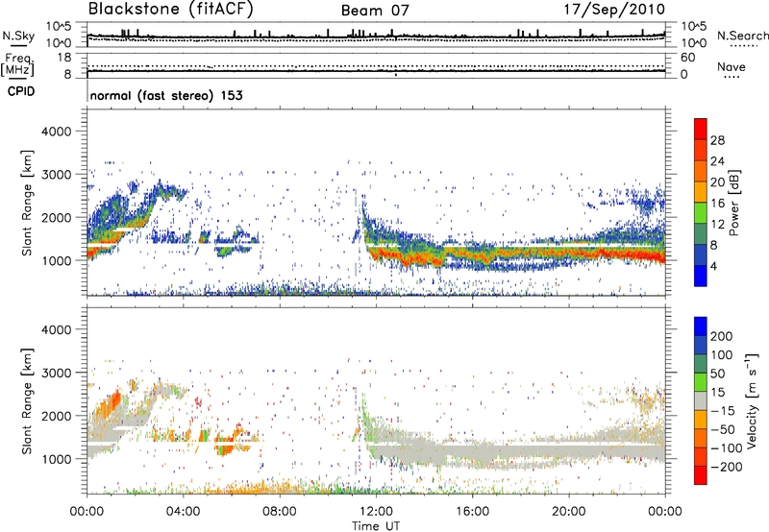This screenshot has height=532, width=769.
Task: Click the "08:00" time axis tick label
Action: [x=280, y=512]
